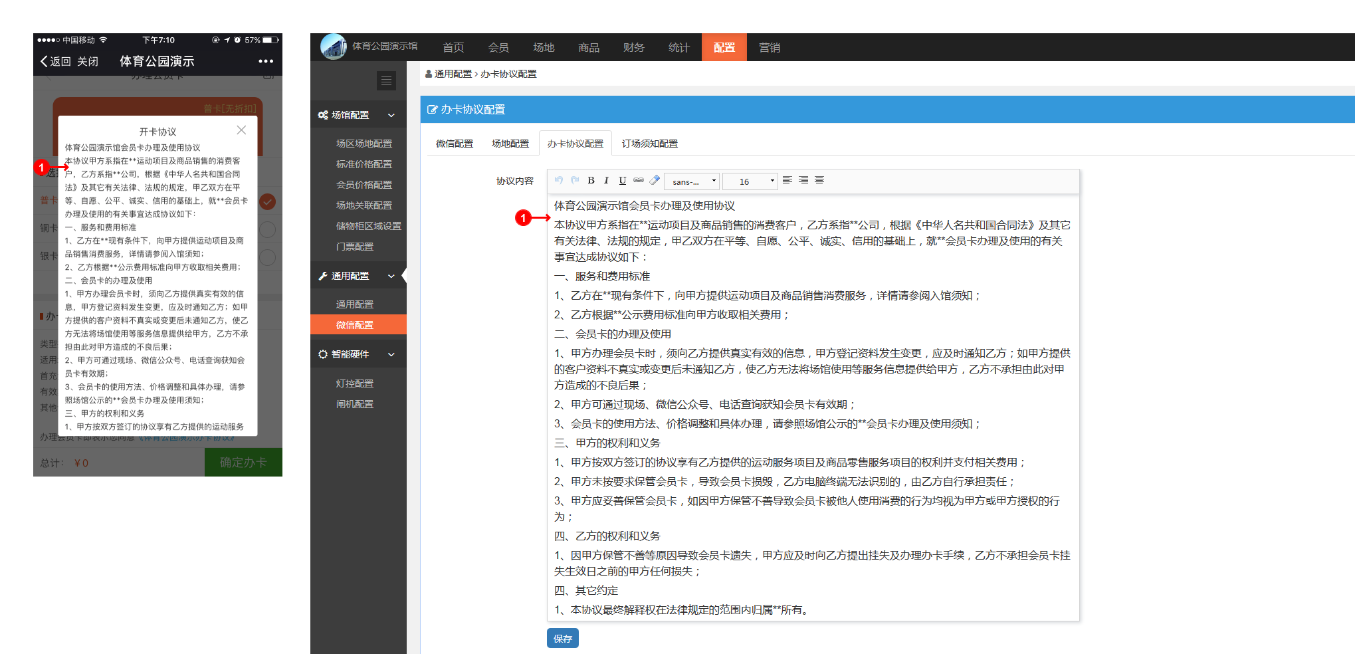Tap the 确定办卡 button on phone
This screenshot has height=654, width=1355.
coord(243,462)
